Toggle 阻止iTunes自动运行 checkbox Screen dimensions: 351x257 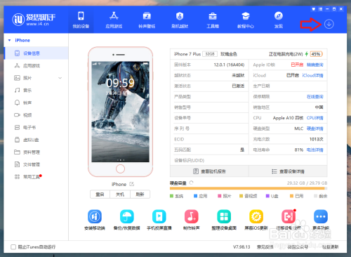pyautogui.click(x=13, y=247)
